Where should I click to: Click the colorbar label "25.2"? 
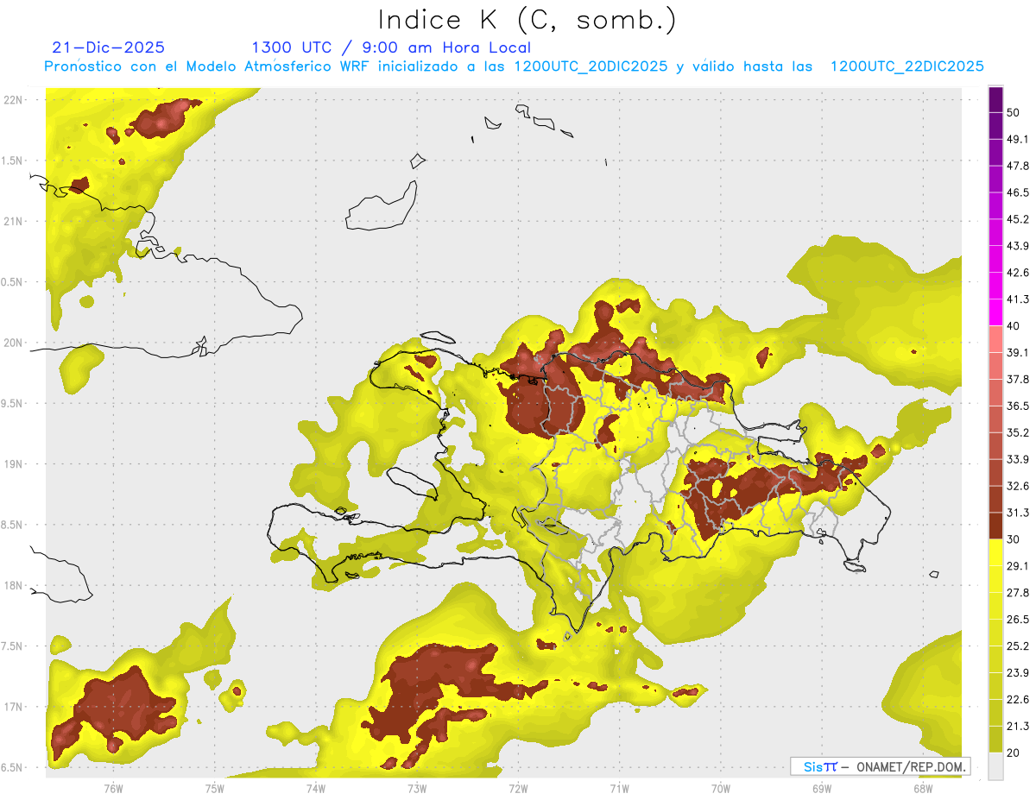(1018, 646)
